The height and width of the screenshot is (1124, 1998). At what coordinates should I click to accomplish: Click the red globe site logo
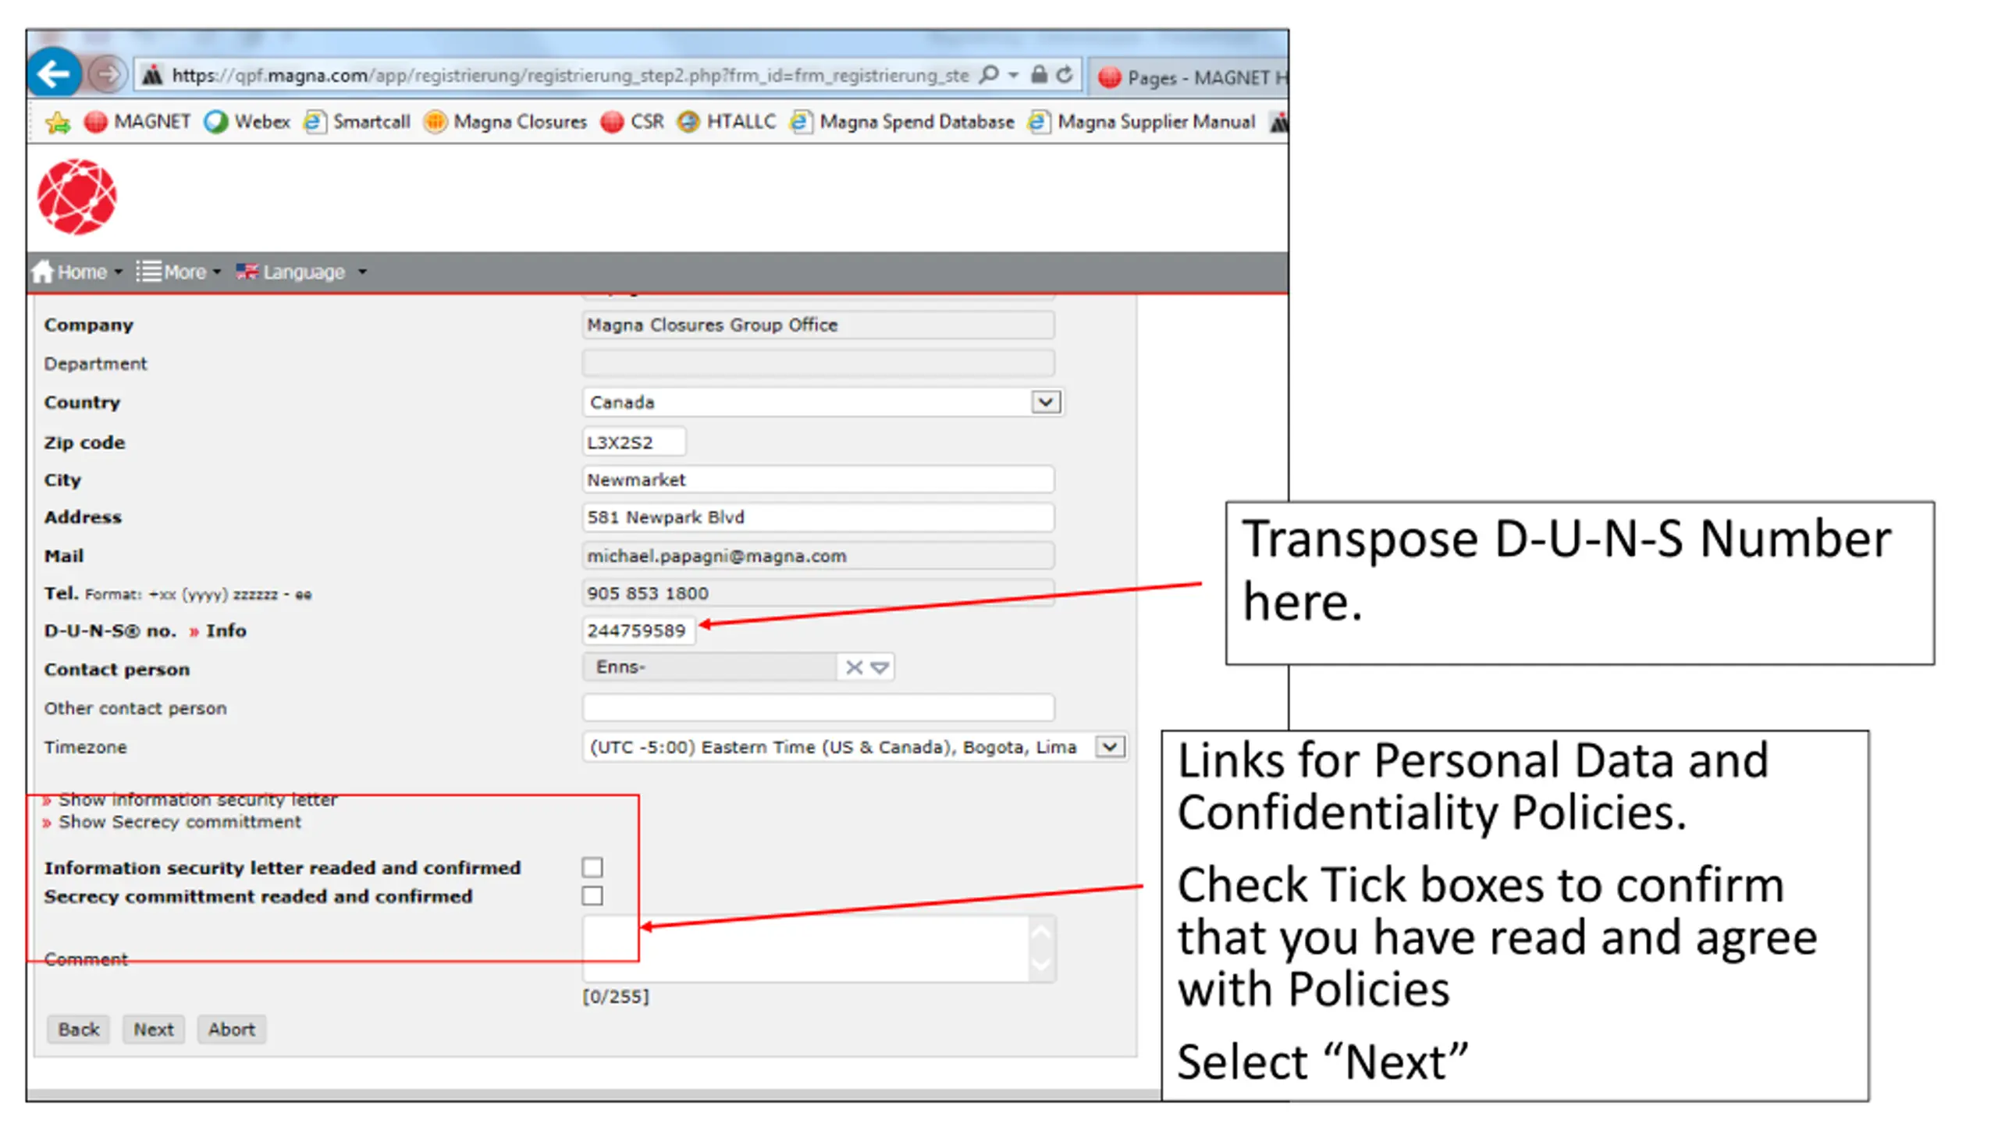pos(77,197)
